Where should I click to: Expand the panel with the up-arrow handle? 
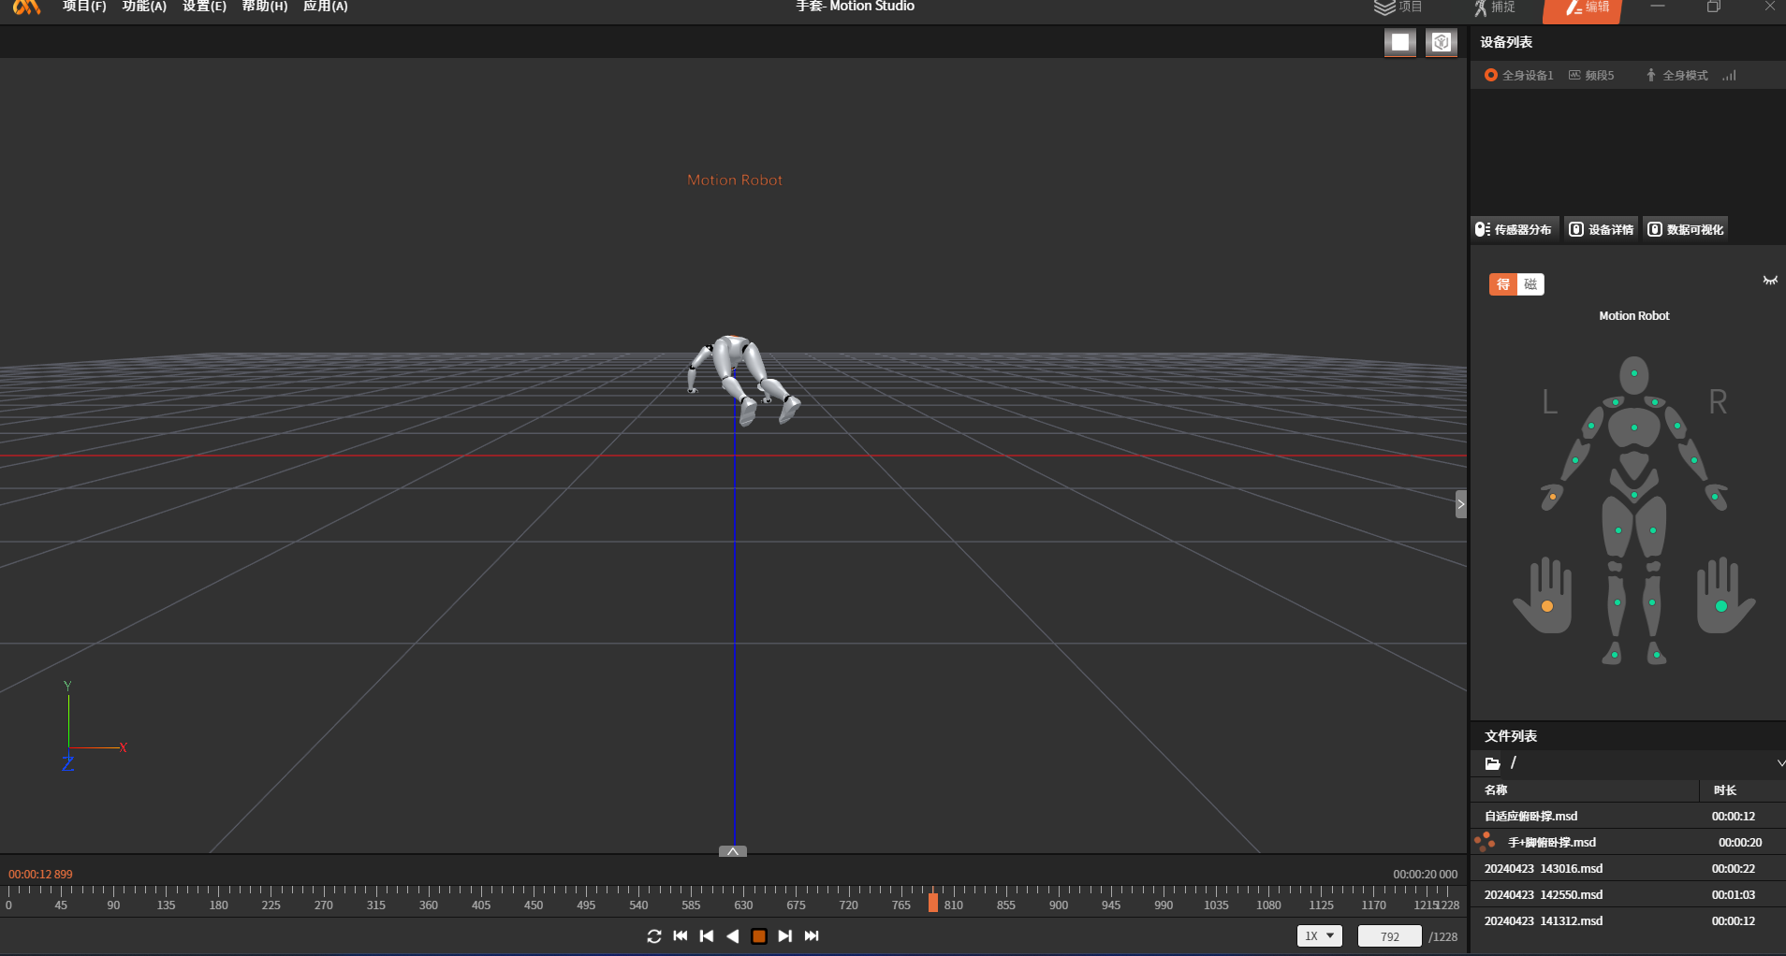click(x=733, y=851)
